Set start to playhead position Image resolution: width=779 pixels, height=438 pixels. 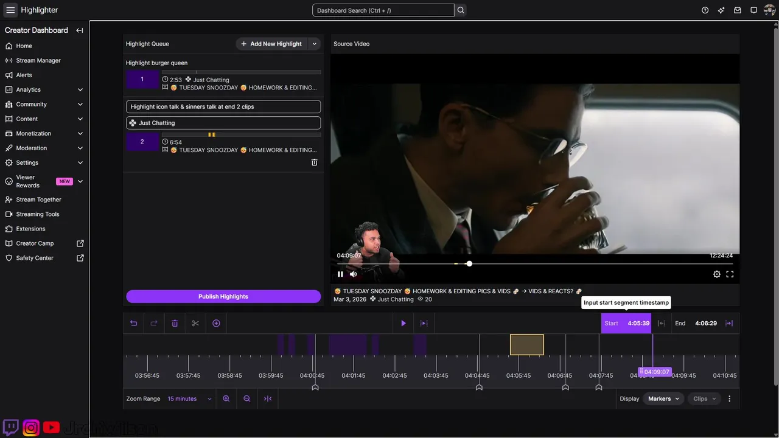[x=661, y=323]
